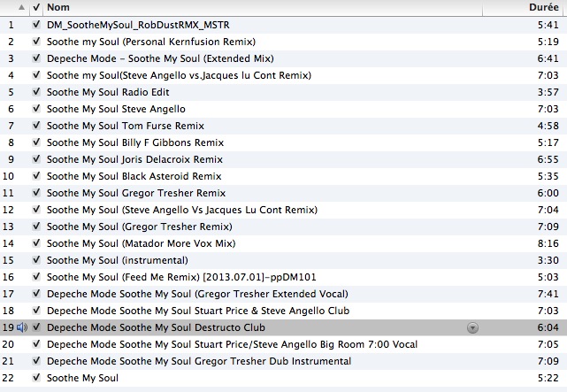Select Stuart Price & Steve Angello Club track
This screenshot has width=567, height=392.
[x=198, y=311]
